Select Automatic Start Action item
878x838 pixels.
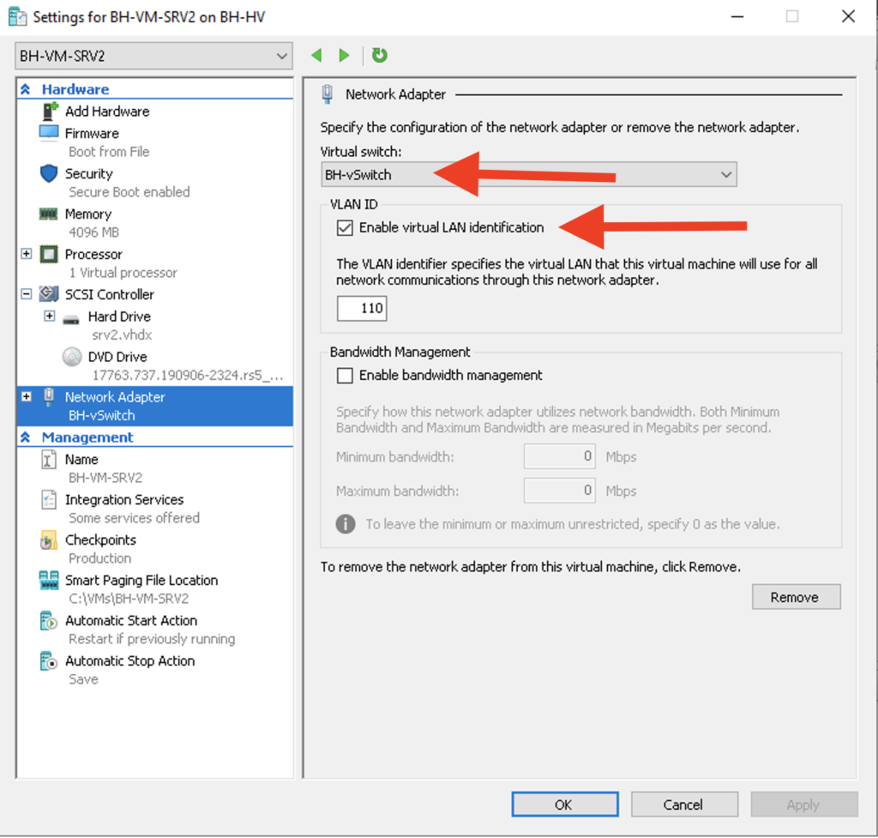[131, 621]
